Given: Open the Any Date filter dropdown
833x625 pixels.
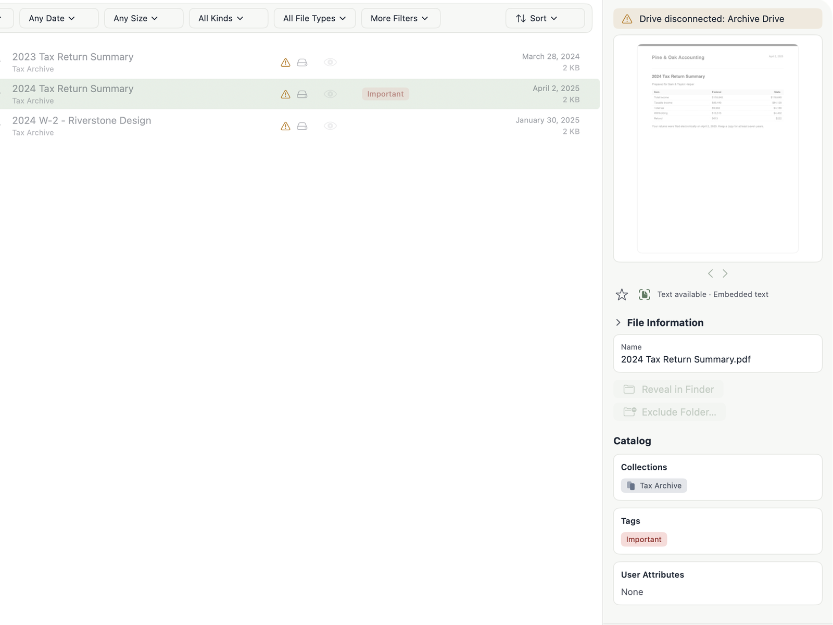Looking at the screenshot, I should (59, 18).
